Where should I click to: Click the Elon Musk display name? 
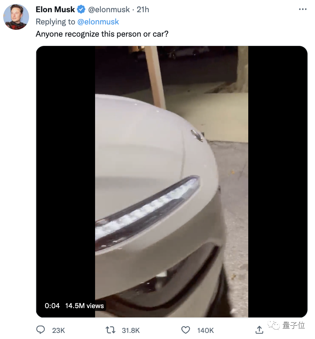pyautogui.click(x=55, y=9)
